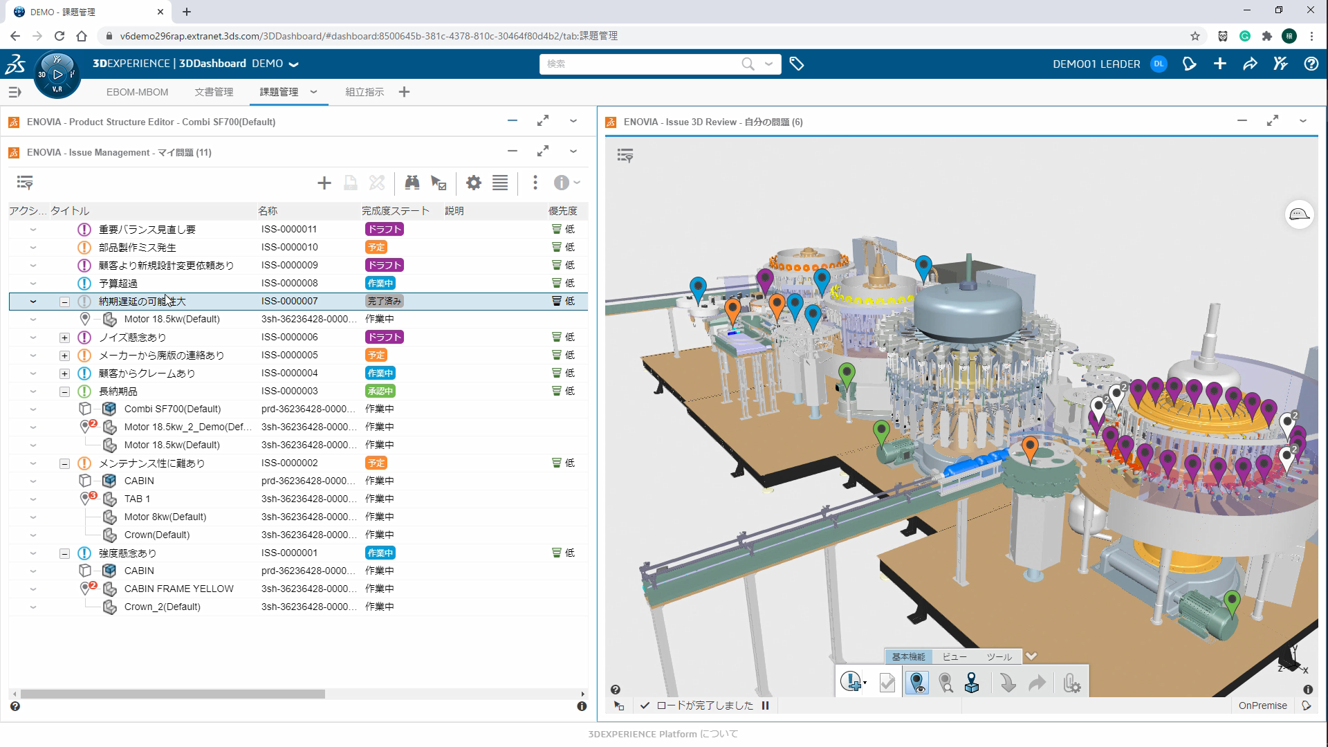Toggle the left sidebar menu button

15,92
